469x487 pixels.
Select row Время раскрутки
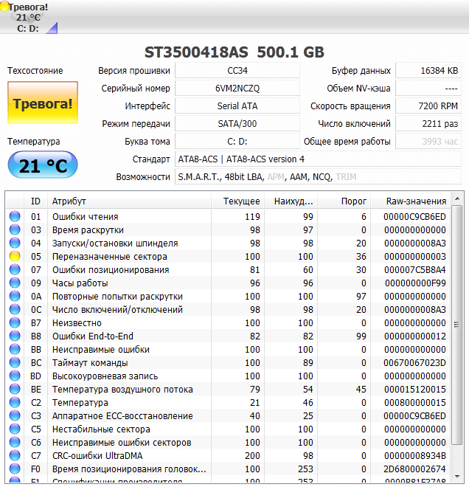click(228, 229)
